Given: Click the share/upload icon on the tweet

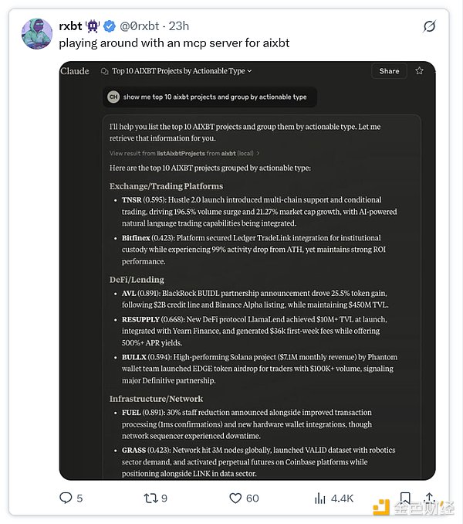Looking at the screenshot, I should point(429,498).
